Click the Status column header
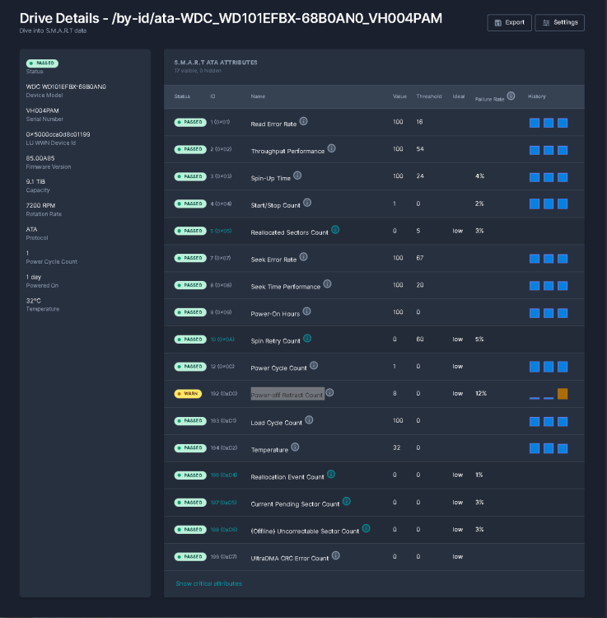Screen dimensions: 607x618 point(182,96)
